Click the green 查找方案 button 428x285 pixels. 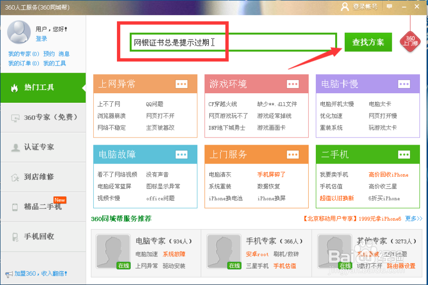point(368,42)
